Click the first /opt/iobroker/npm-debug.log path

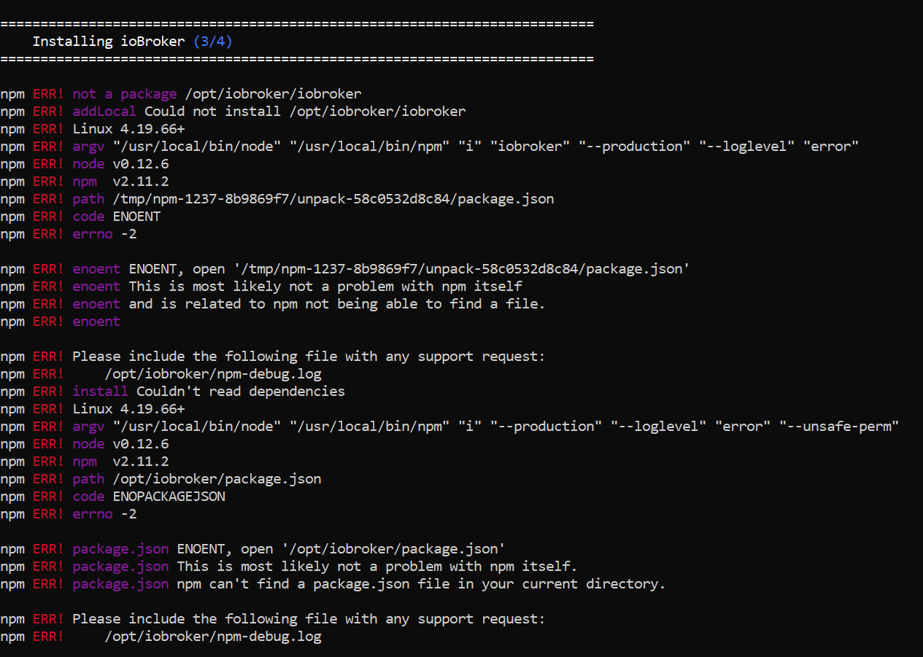click(x=213, y=374)
